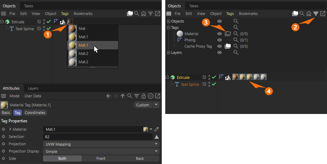Set Side to Front
The image size is (327, 164).
[101, 158]
